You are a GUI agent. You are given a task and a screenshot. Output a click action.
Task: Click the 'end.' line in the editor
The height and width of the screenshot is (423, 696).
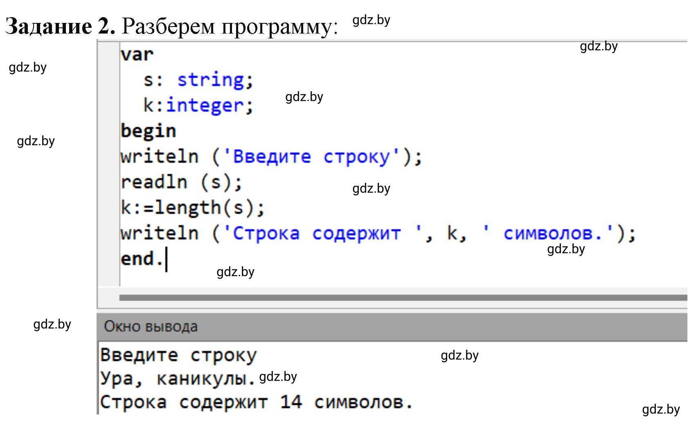click(x=142, y=259)
